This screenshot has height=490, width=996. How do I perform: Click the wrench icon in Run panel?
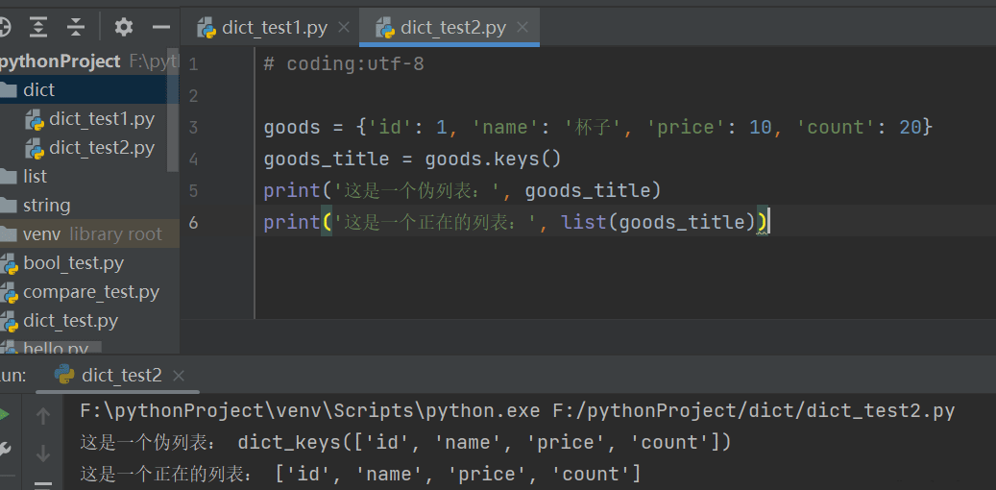click(x=4, y=448)
